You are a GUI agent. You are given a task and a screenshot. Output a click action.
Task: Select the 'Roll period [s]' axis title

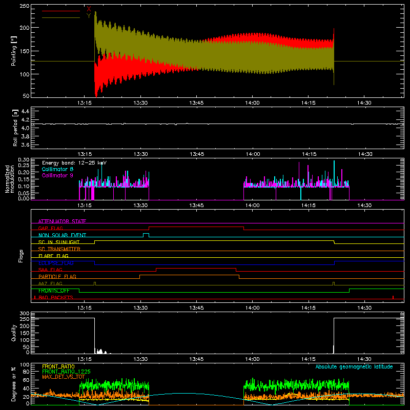(x=15, y=128)
